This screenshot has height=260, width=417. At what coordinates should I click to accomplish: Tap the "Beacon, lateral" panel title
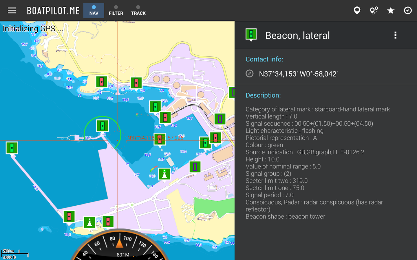coord(297,36)
